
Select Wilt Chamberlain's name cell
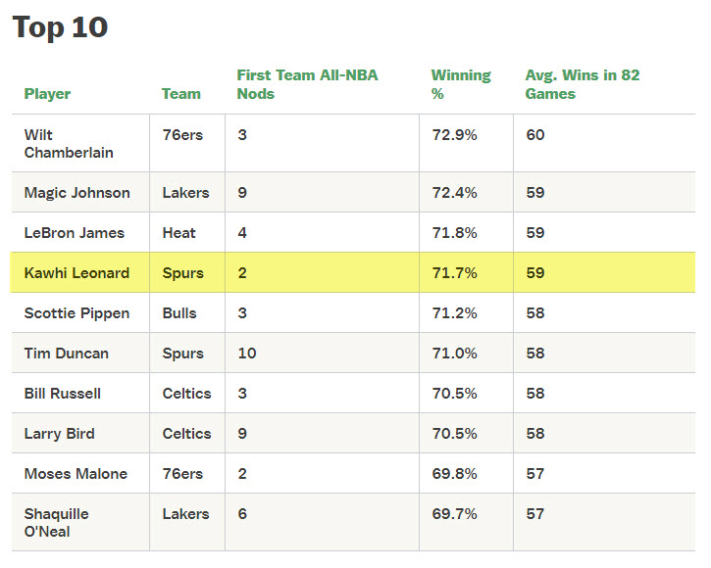[x=69, y=143]
